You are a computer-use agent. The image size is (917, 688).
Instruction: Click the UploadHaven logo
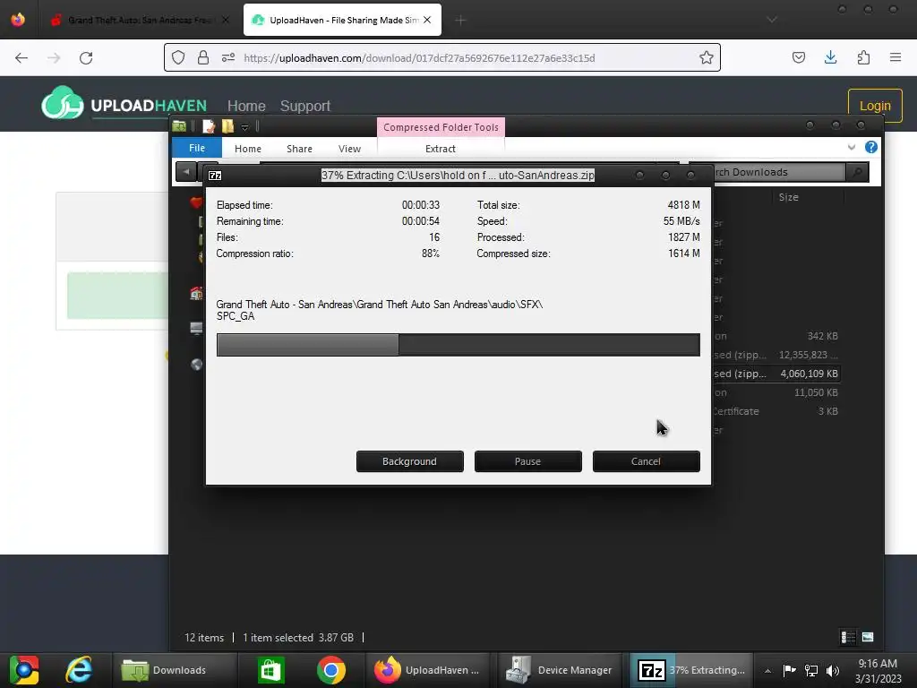[124, 104]
